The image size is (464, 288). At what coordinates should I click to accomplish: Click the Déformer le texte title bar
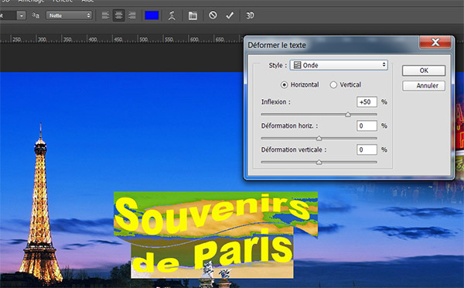tap(332, 45)
